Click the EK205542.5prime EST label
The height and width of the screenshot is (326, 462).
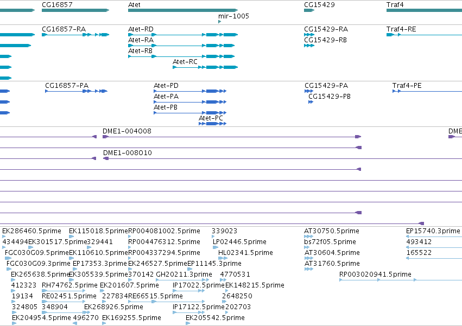click(x=215, y=318)
